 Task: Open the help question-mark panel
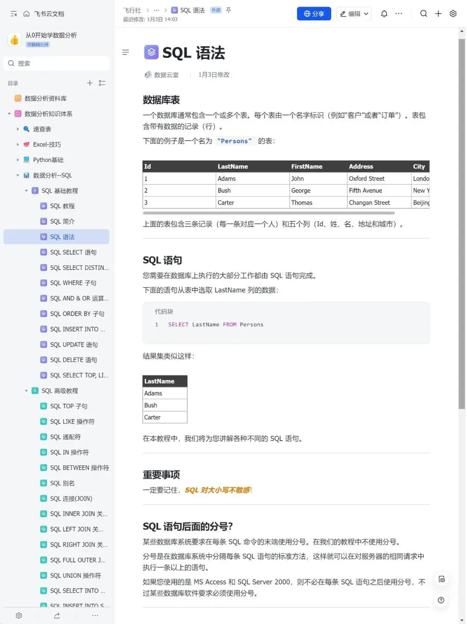point(441,600)
